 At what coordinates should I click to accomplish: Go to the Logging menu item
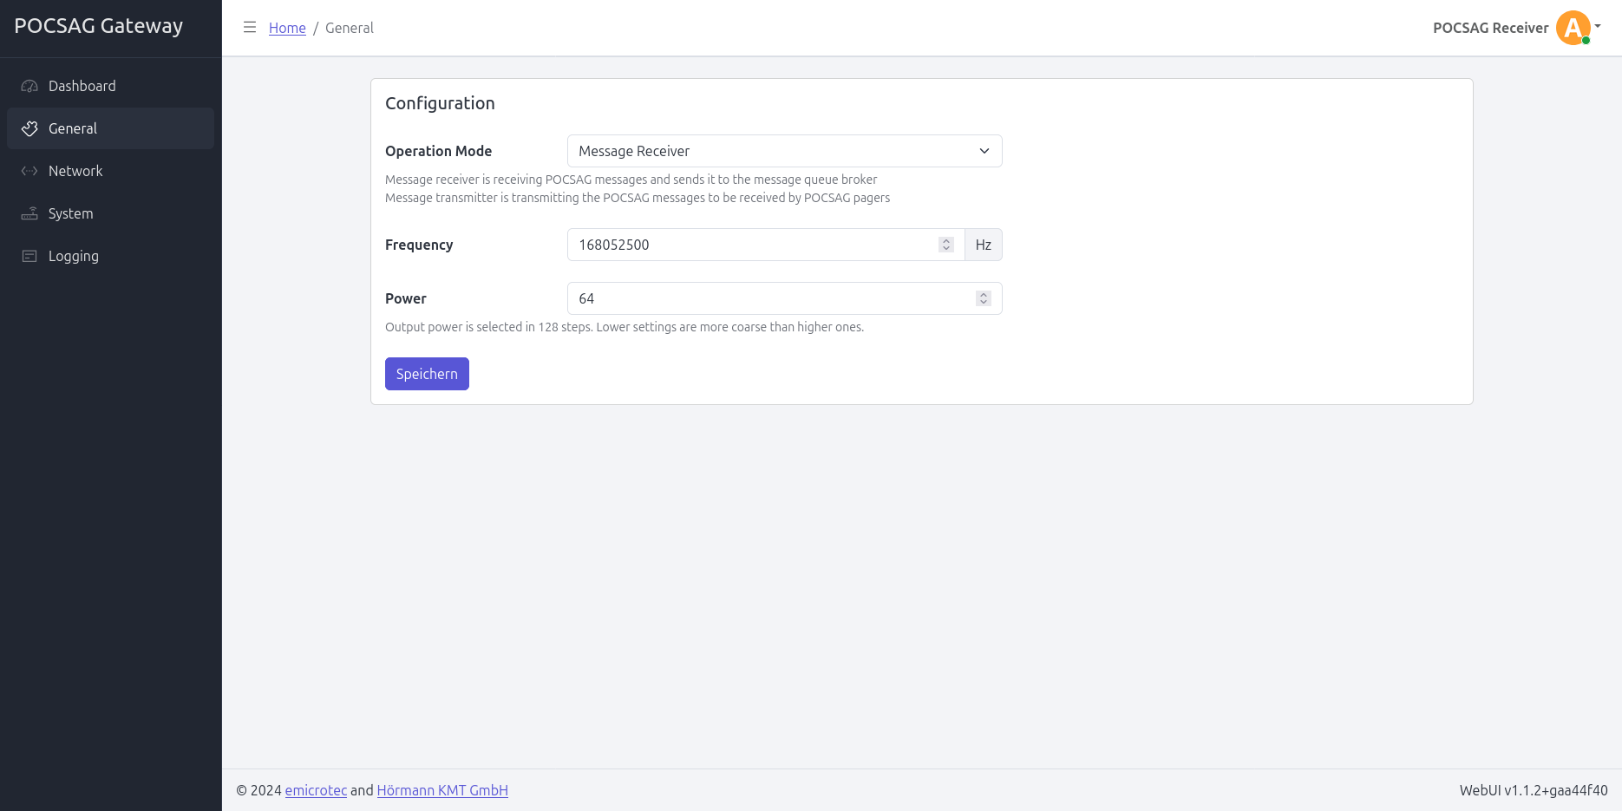74,256
